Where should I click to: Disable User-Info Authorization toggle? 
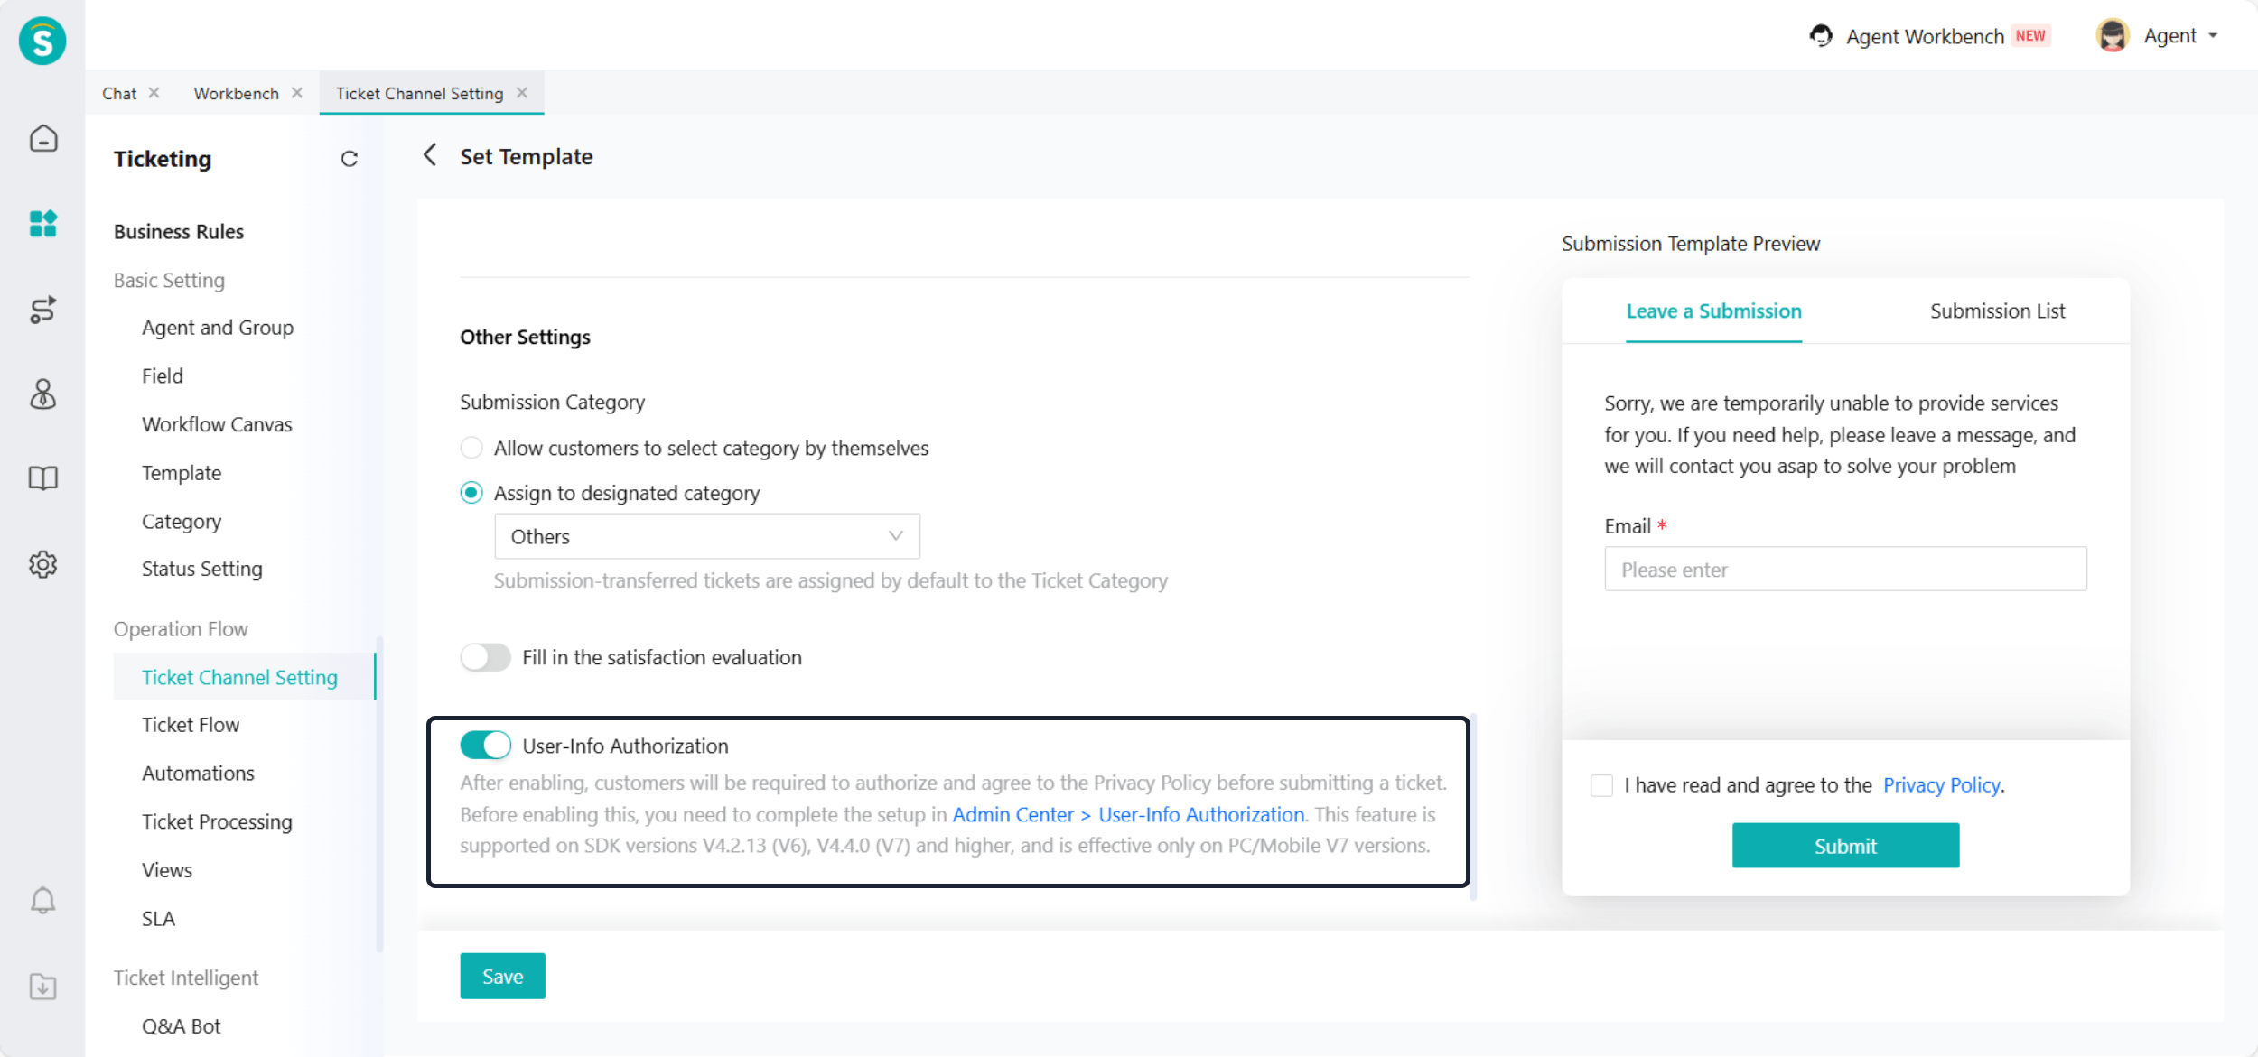tap(485, 746)
